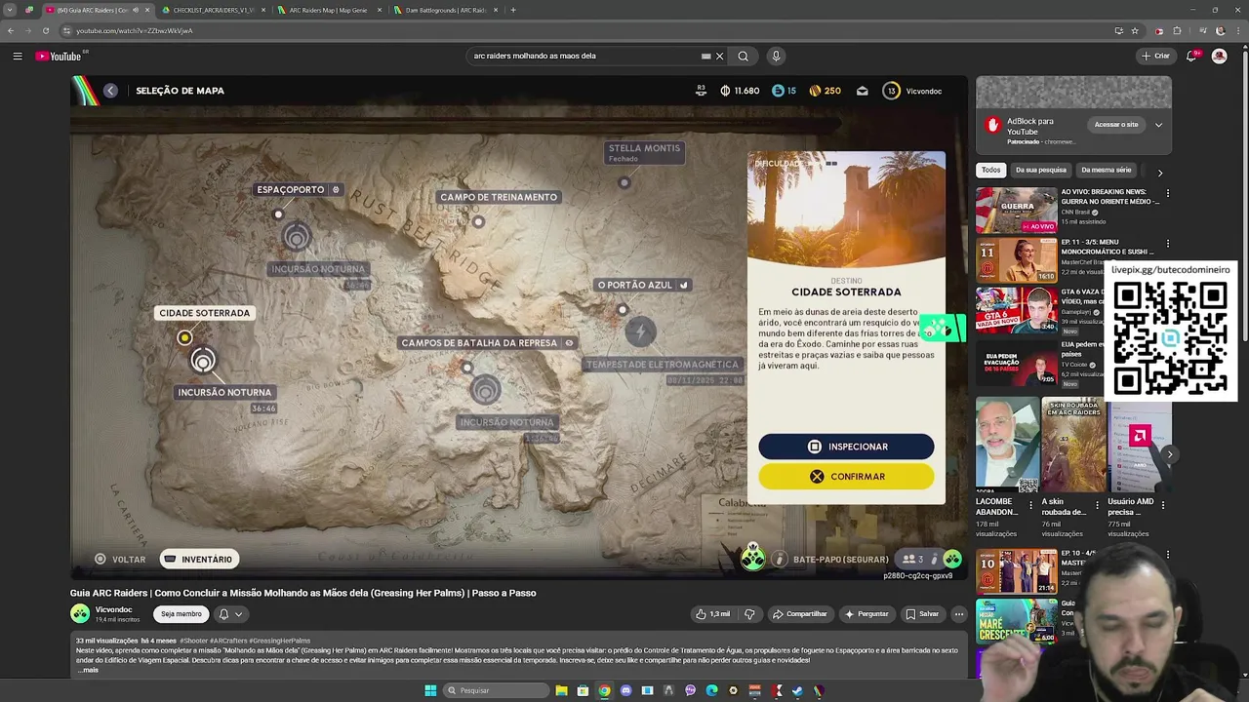
Task: Switch to Dam Battlegrounds browser tab
Action: point(445,10)
